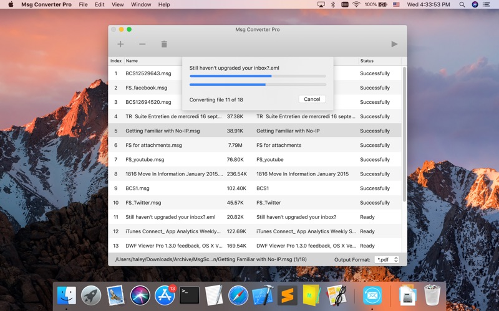The image size is (499, 311).
Task: Open Terminal from the Dock
Action: coord(190,295)
